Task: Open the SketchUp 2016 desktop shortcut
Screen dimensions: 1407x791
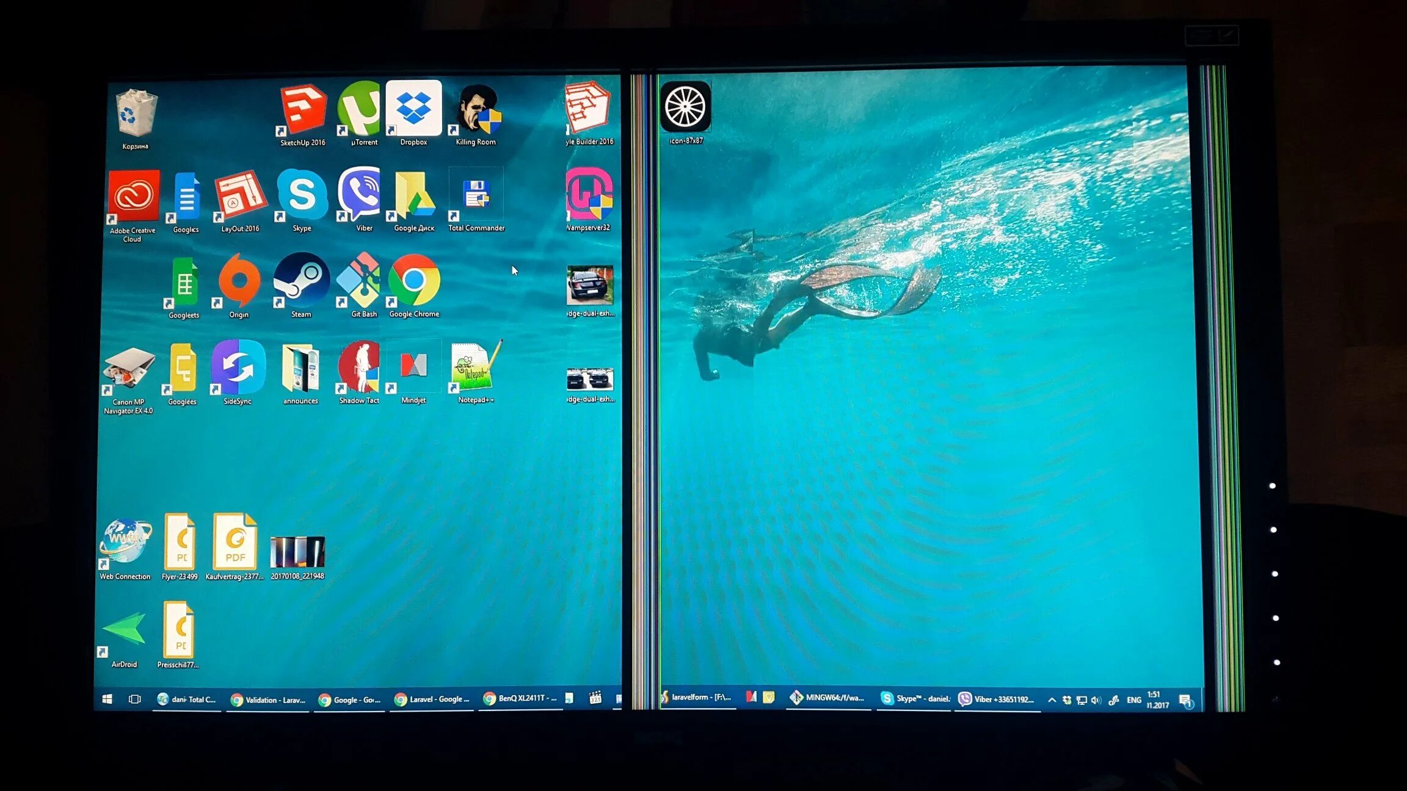Action: coord(303,110)
